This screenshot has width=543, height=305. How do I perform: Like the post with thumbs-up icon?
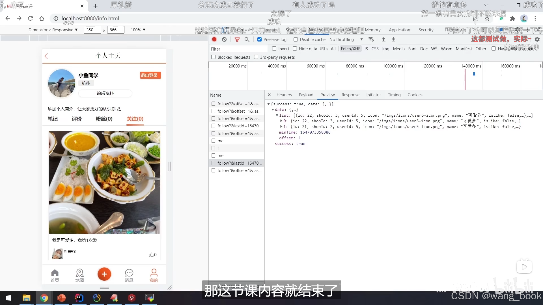tap(151, 254)
